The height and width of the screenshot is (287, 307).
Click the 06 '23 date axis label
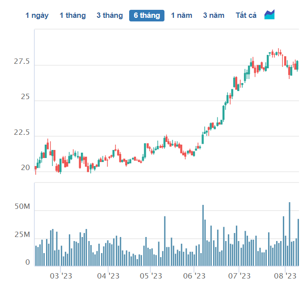(194, 276)
